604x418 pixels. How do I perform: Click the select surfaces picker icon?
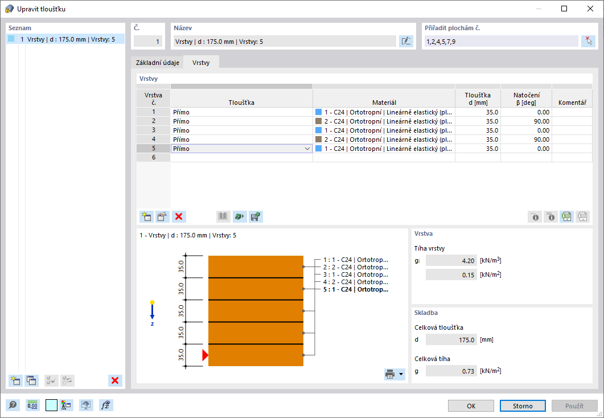(x=588, y=41)
